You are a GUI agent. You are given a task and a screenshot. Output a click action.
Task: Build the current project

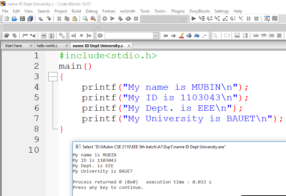[105, 19]
